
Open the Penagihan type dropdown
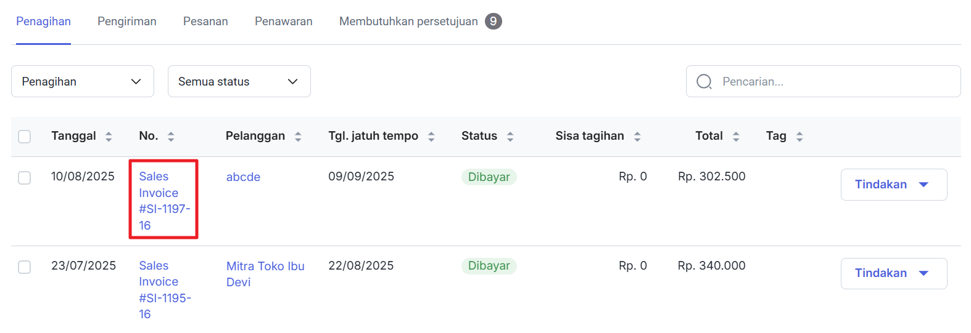(x=83, y=81)
